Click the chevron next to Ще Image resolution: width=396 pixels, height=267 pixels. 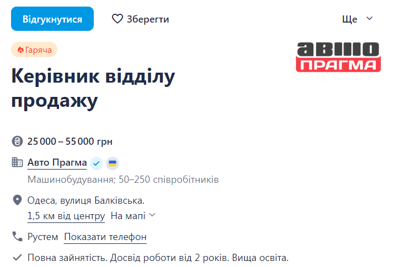pyautogui.click(x=370, y=19)
